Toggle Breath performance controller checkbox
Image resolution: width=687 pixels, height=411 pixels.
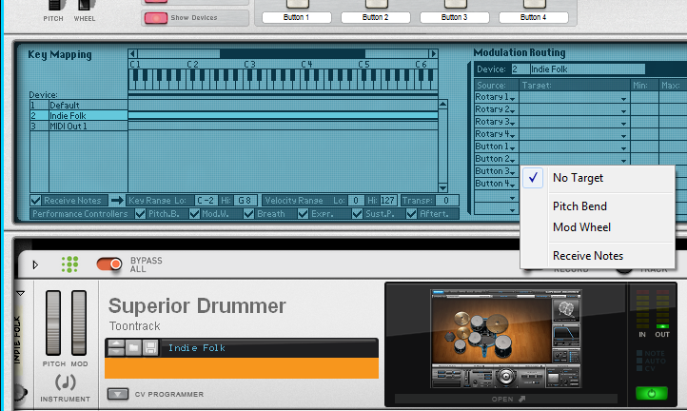(249, 213)
